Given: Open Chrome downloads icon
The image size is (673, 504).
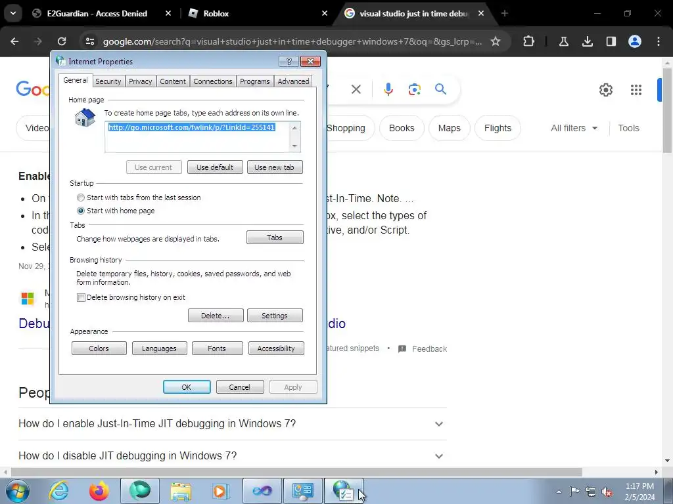Looking at the screenshot, I should click(587, 41).
